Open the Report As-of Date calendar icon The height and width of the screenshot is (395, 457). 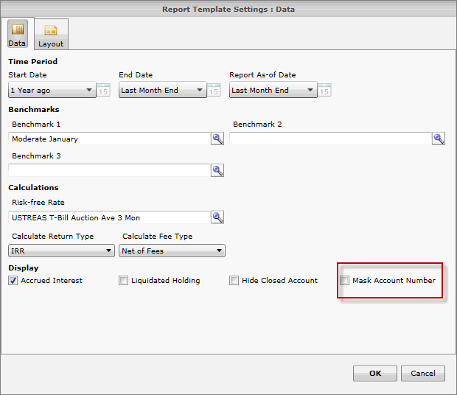(x=325, y=90)
